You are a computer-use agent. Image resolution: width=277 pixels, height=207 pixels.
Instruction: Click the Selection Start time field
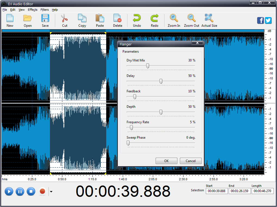click(217, 191)
